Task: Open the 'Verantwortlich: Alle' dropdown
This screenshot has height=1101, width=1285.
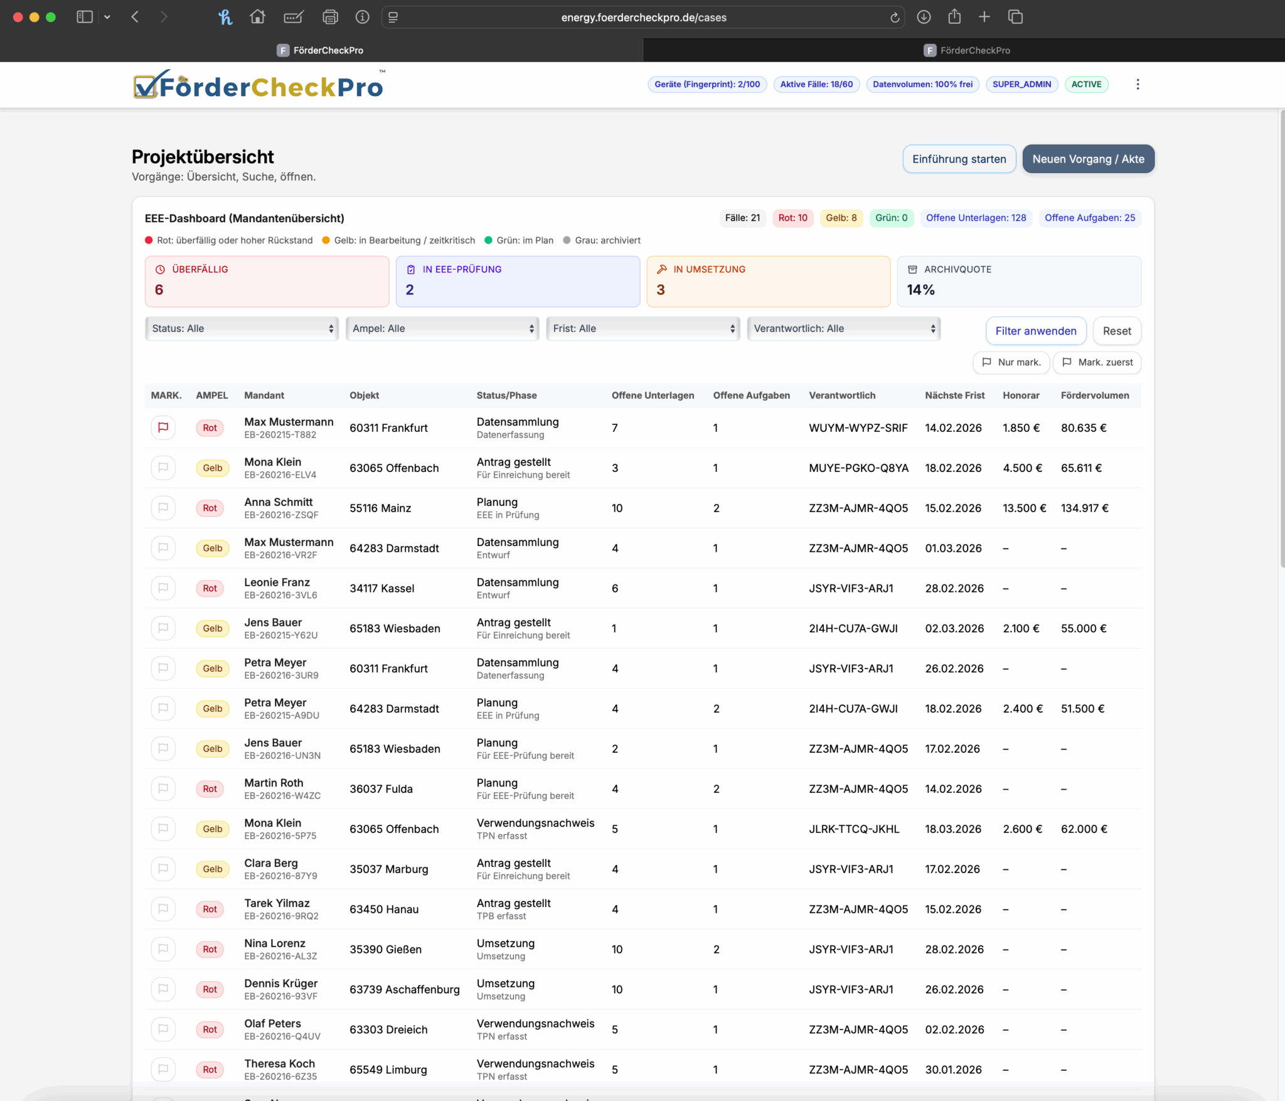Action: [843, 328]
